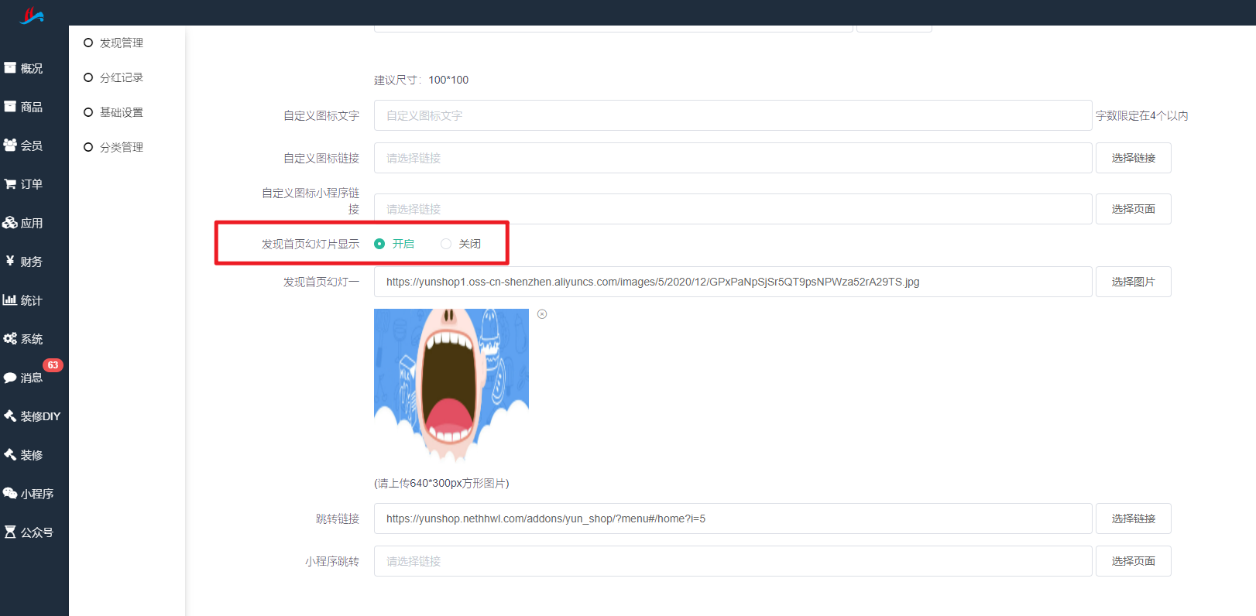Viewport: 1256px width, 616px height.
Task: Click the 建议尺寸: 100*100 hint text
Action: 421,80
